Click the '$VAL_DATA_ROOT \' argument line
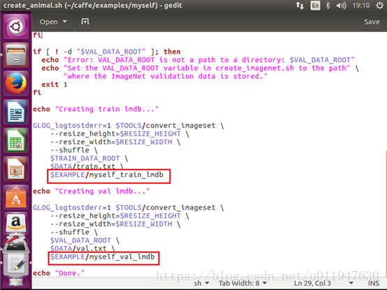The image size is (387, 290). 85,241
